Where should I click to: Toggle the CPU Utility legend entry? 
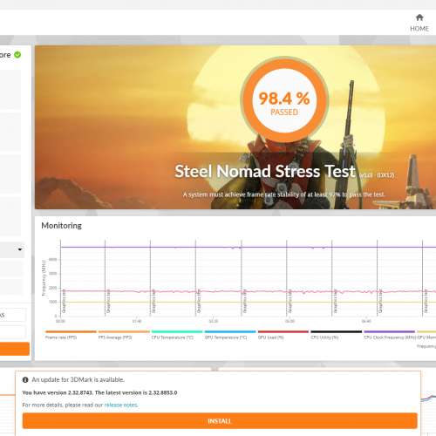tap(324, 337)
